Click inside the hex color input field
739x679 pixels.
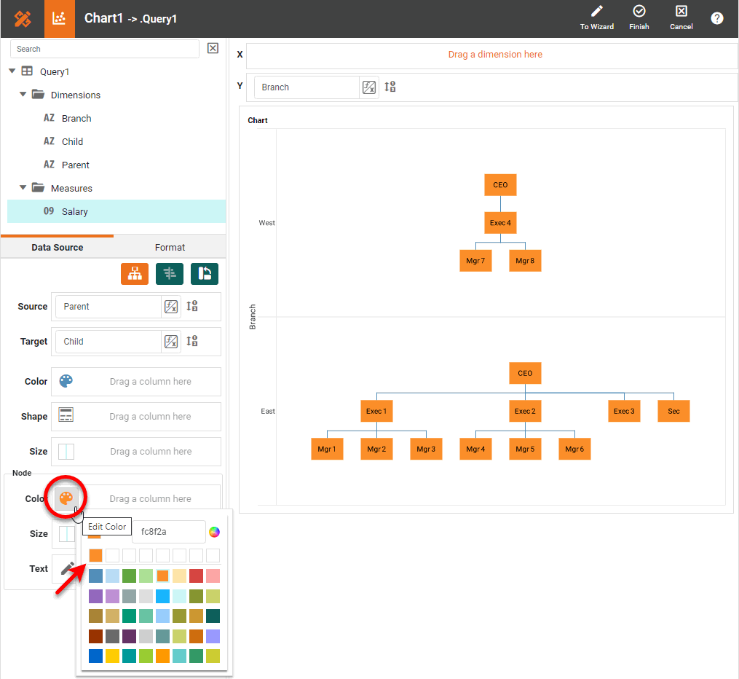coord(168,532)
